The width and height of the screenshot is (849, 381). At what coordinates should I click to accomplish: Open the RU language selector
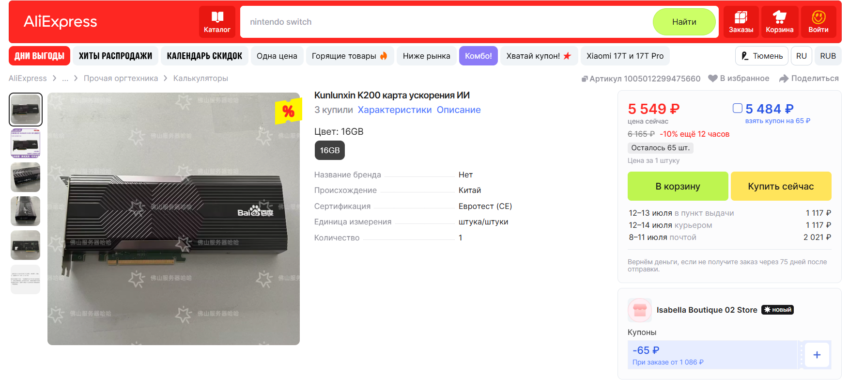802,56
